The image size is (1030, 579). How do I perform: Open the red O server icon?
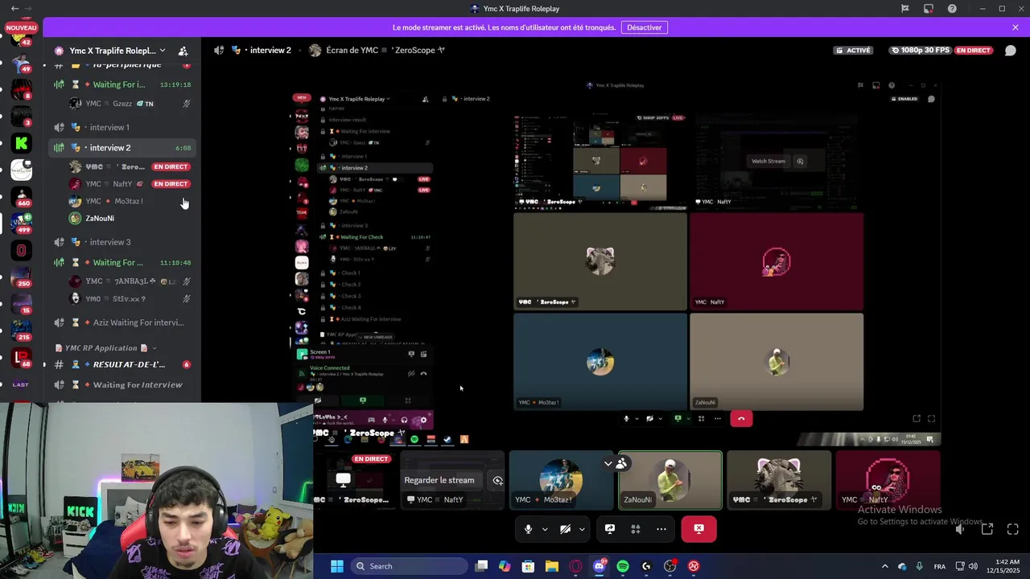21,250
